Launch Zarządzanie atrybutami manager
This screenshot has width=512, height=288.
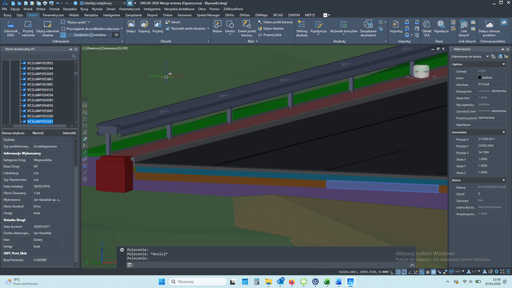(x=368, y=24)
